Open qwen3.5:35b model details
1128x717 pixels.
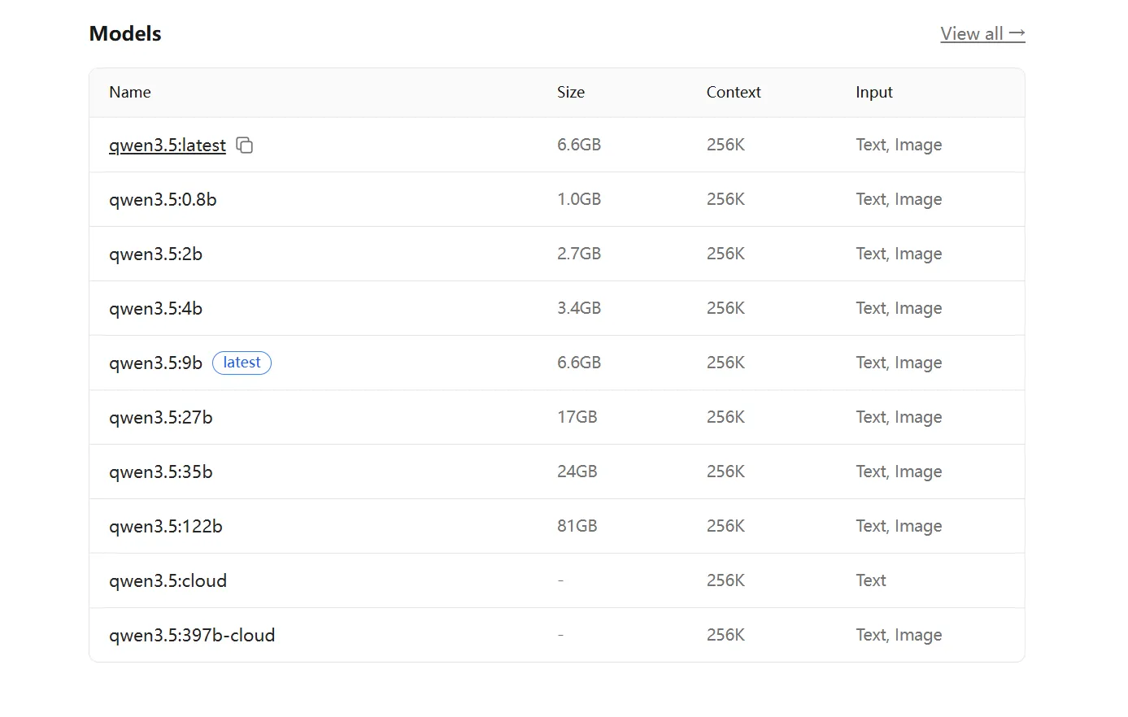[x=160, y=472]
